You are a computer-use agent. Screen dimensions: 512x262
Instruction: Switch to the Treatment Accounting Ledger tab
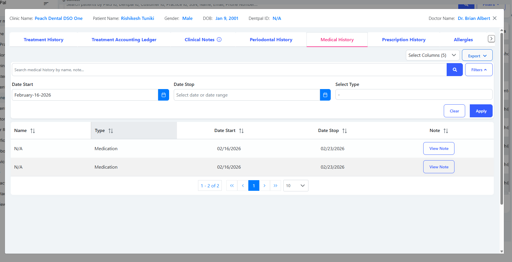point(124,40)
